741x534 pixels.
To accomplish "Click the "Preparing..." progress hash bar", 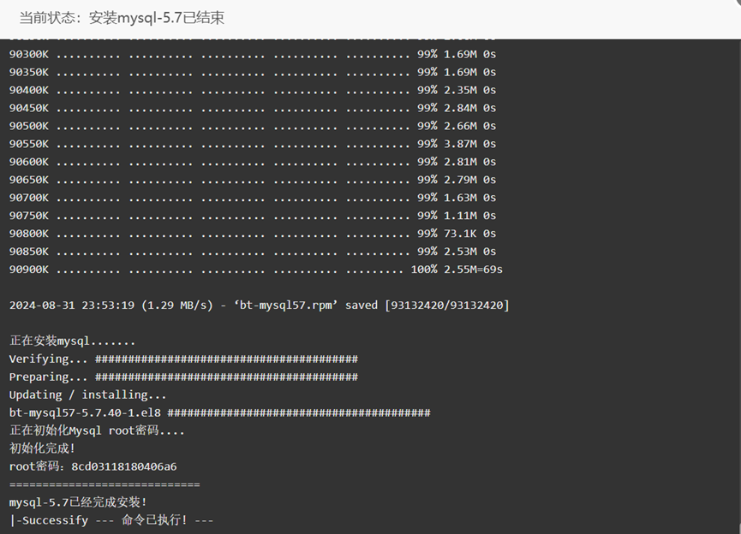I will click(x=226, y=377).
